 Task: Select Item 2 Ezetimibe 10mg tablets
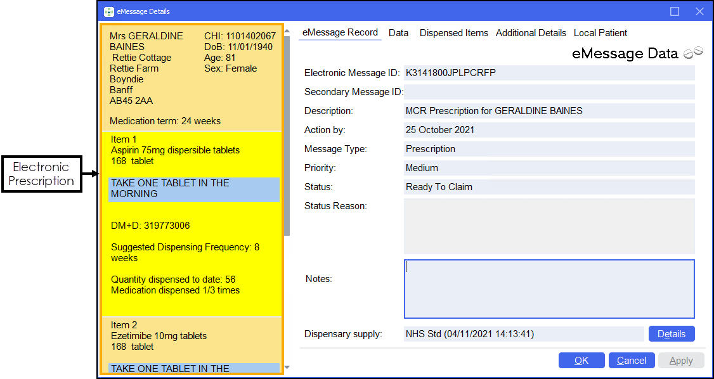click(159, 336)
